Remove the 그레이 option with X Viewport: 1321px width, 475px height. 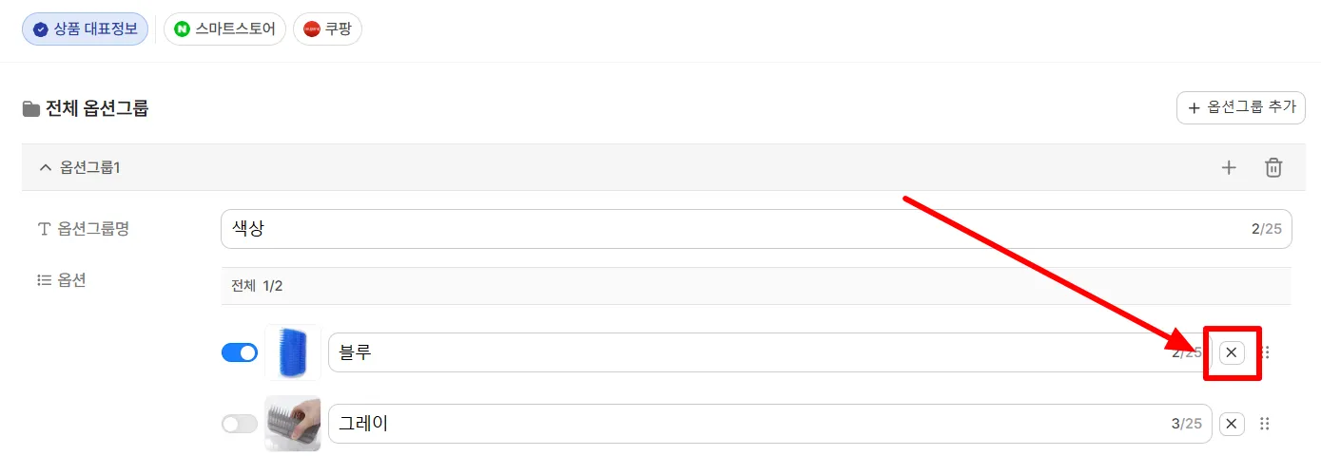tap(1232, 424)
